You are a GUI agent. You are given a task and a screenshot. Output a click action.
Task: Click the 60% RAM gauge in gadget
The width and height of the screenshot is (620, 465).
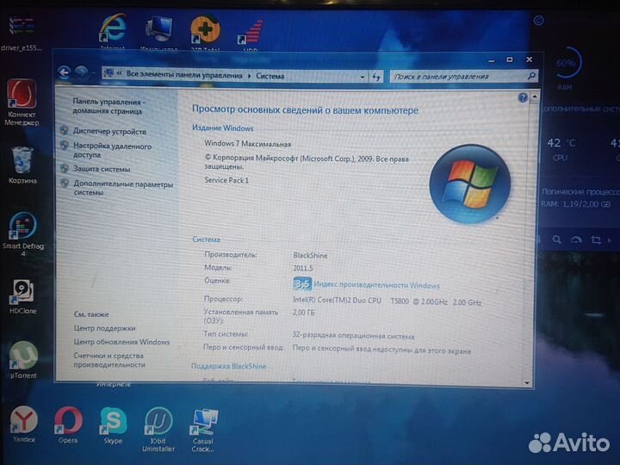[x=566, y=63]
